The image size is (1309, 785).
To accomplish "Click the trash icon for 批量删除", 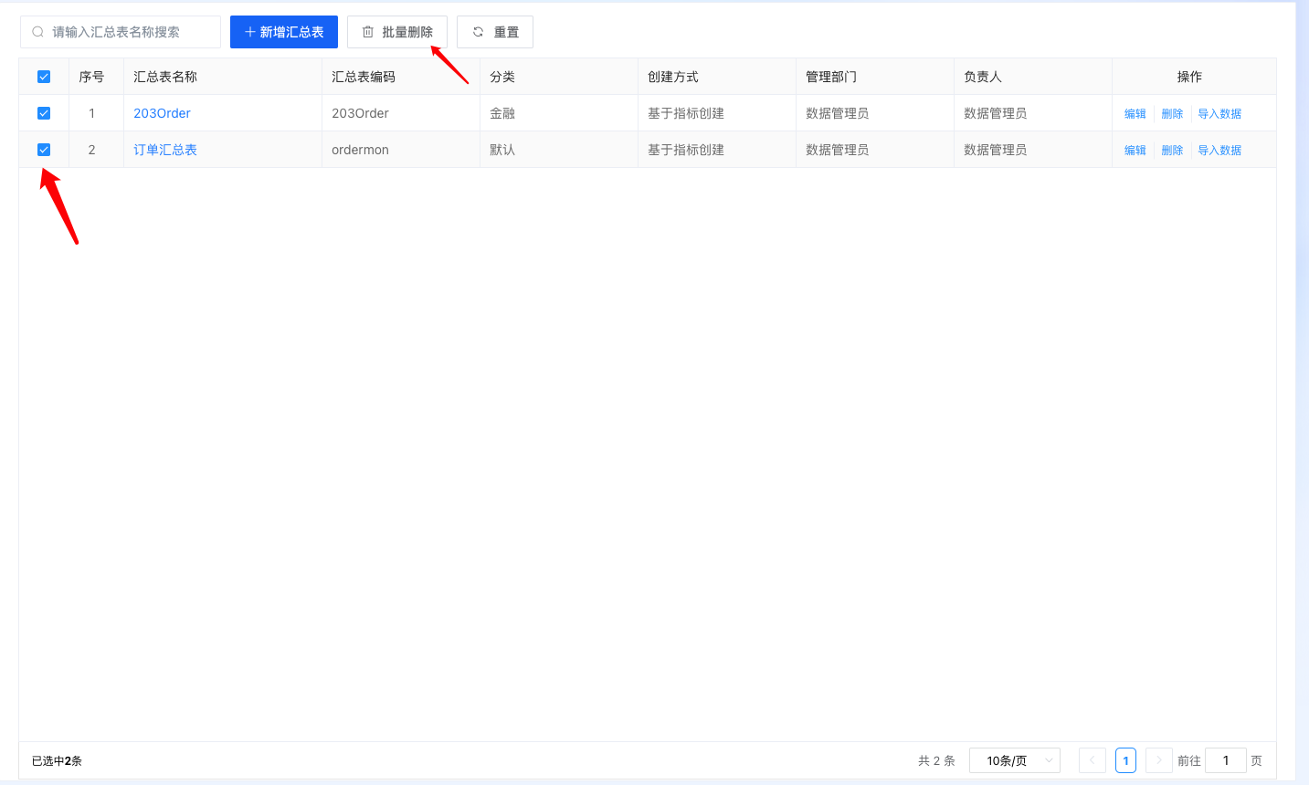I will point(368,32).
